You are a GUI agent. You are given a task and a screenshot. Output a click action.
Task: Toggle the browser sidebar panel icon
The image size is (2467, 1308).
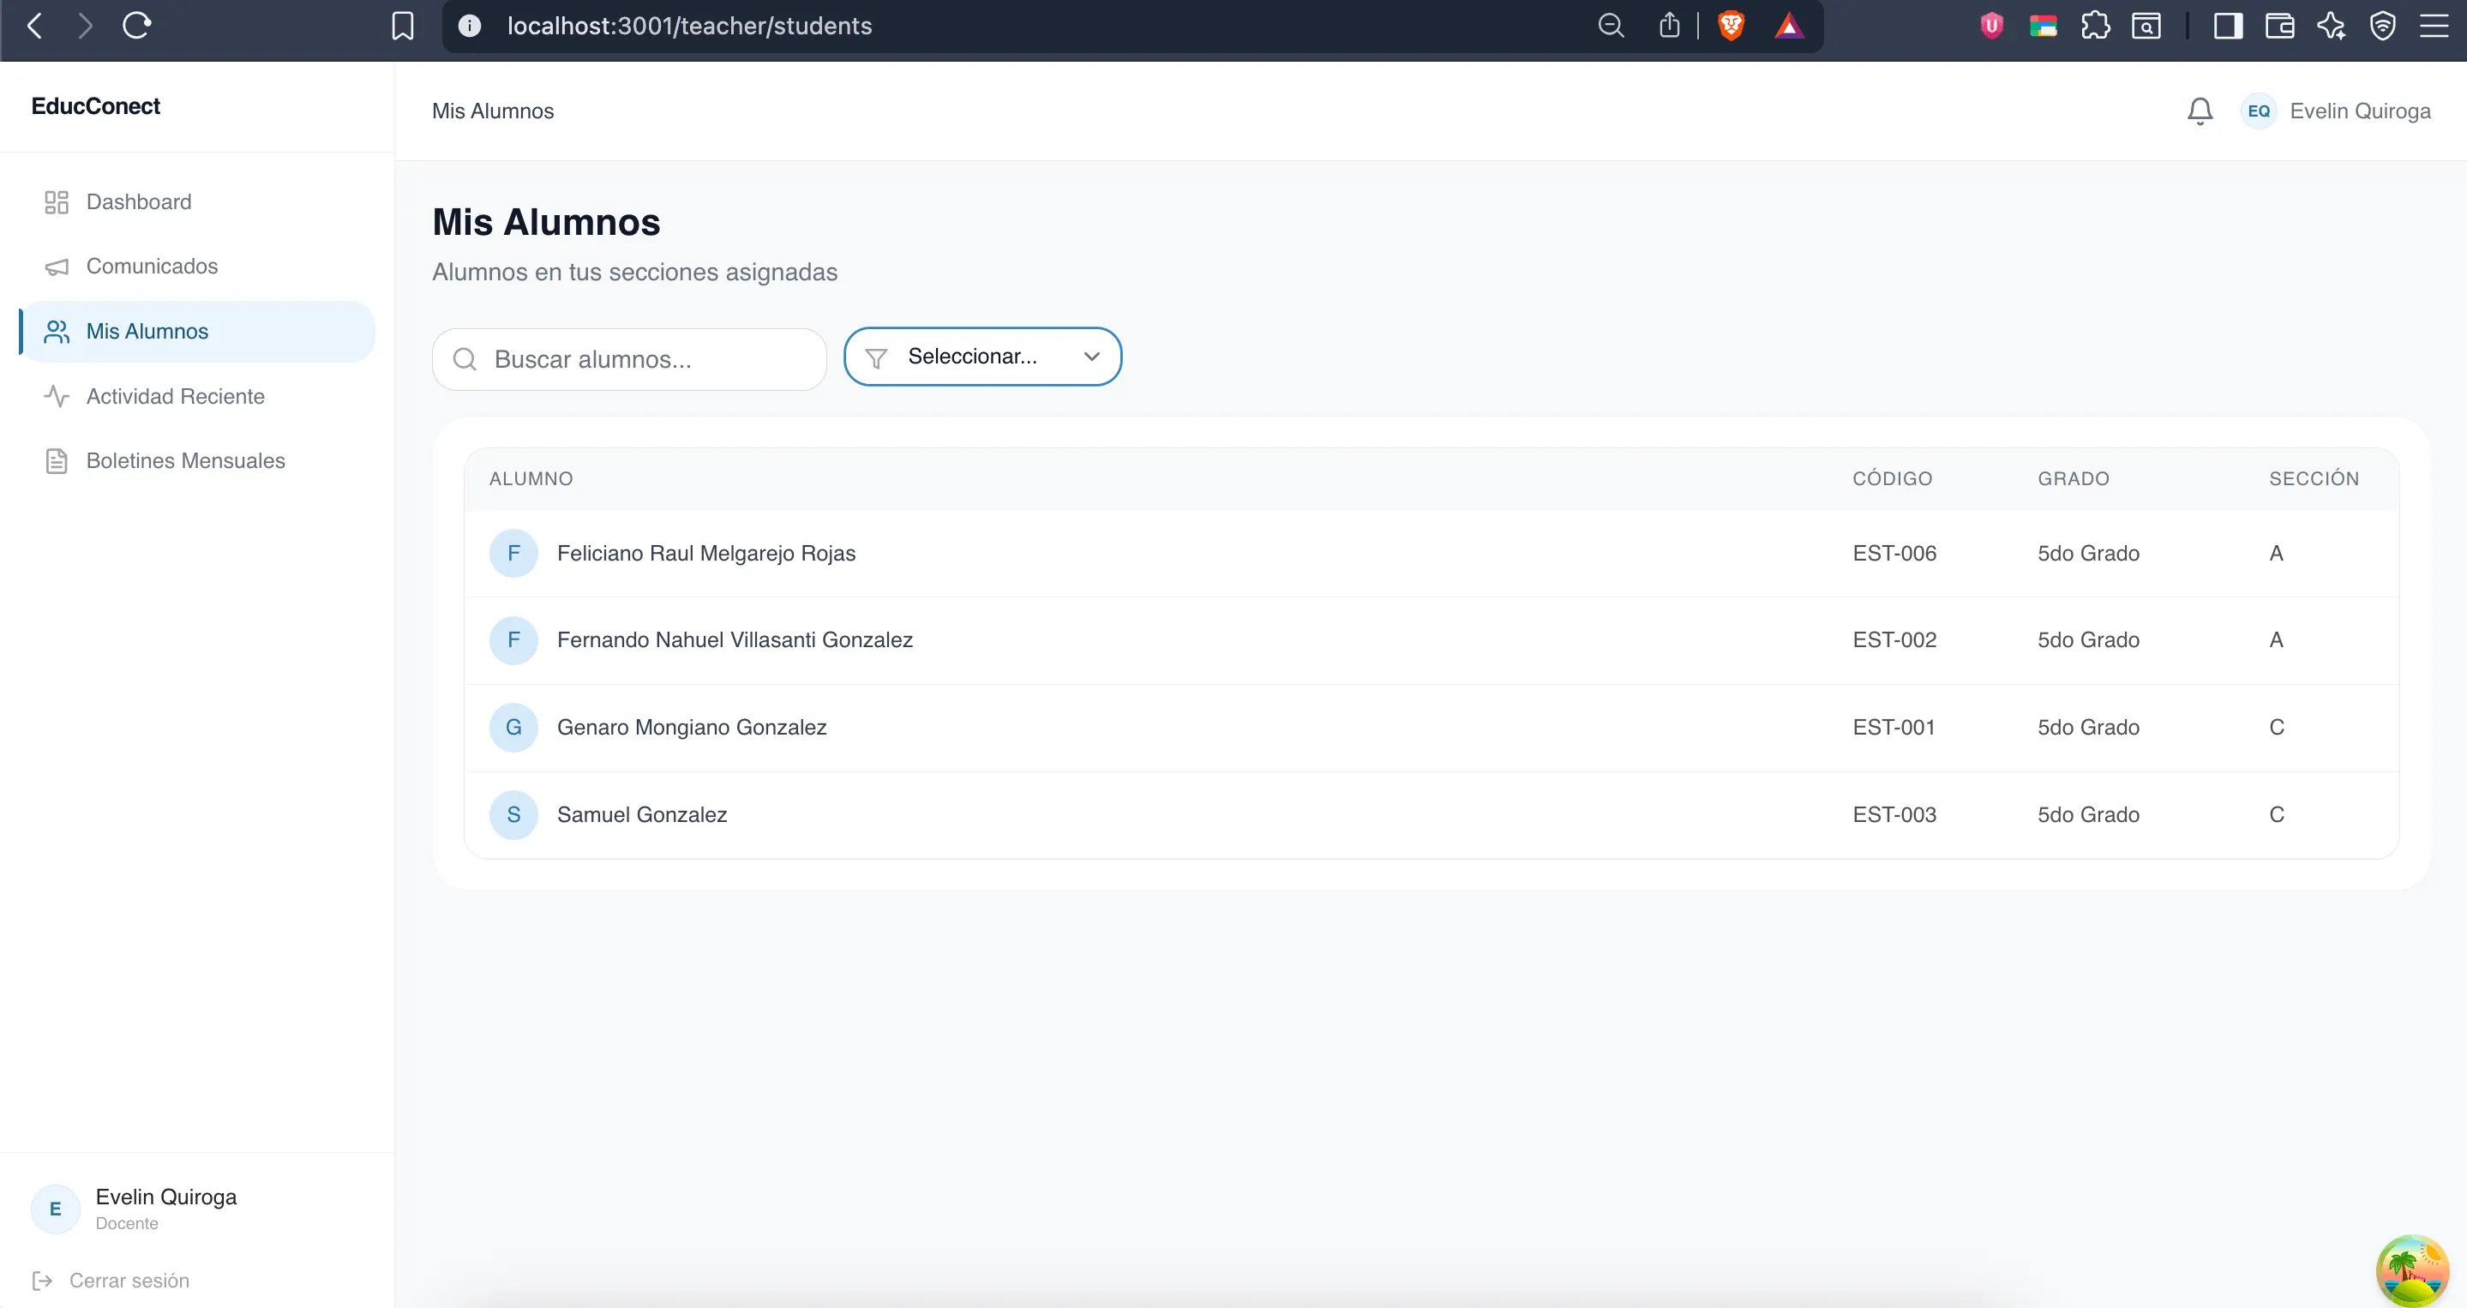(x=2228, y=26)
